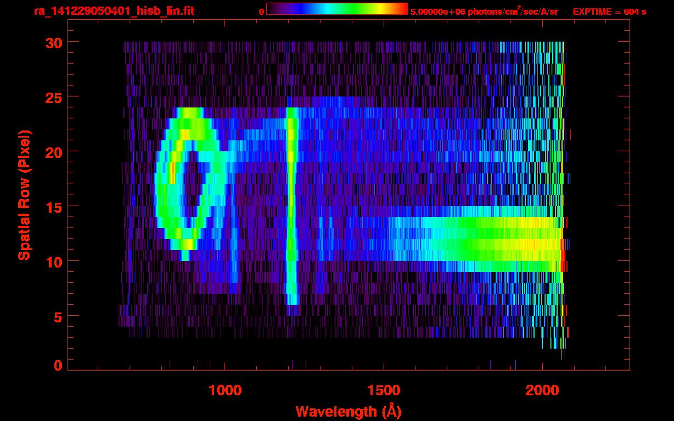
Task: Click the 2000 wavelength tick label
Action: click(x=542, y=390)
